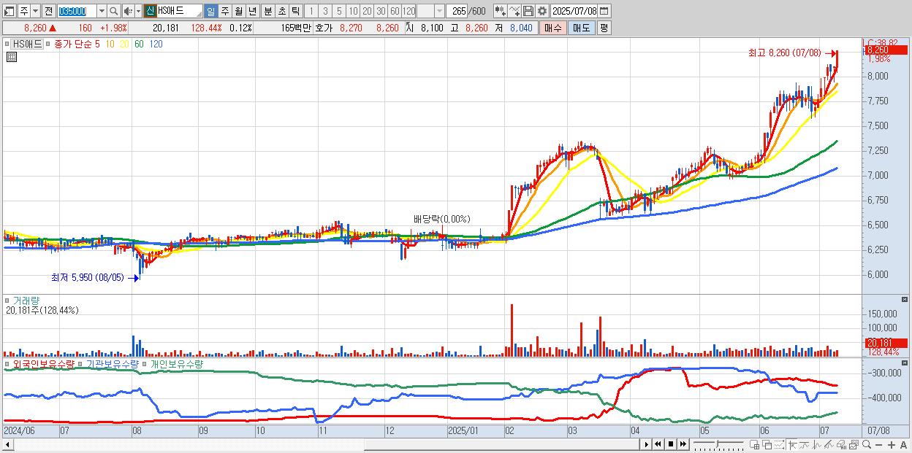Select the 분 (minute) period toggle
Image resolution: width=912 pixels, height=453 pixels.
click(267, 11)
